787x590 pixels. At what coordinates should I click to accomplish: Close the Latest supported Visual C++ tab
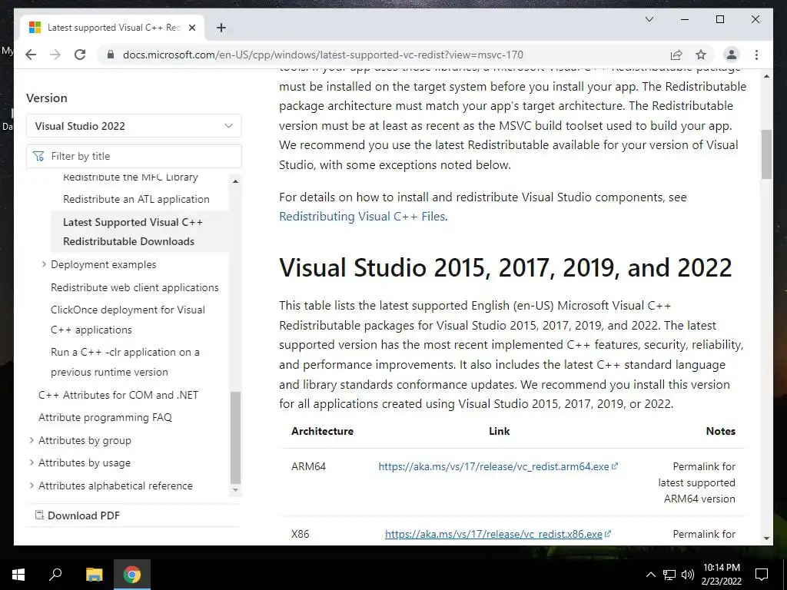tap(191, 28)
